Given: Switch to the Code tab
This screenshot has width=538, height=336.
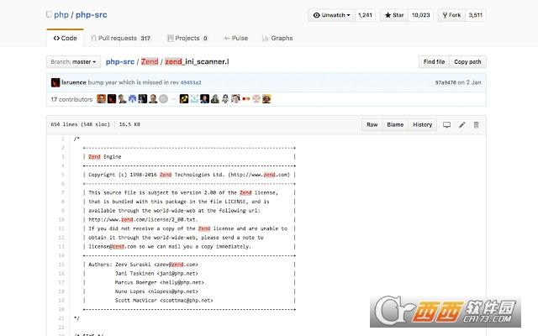Looking at the screenshot, I should [65, 38].
